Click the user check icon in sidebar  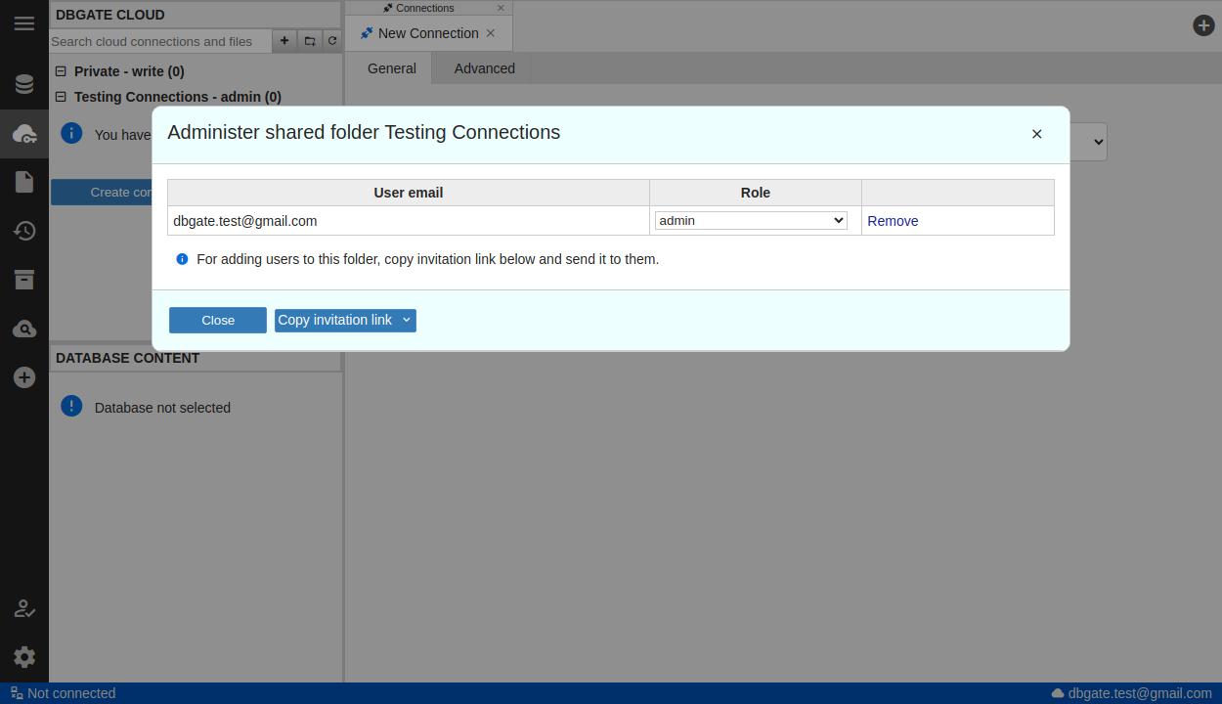coord(24,608)
